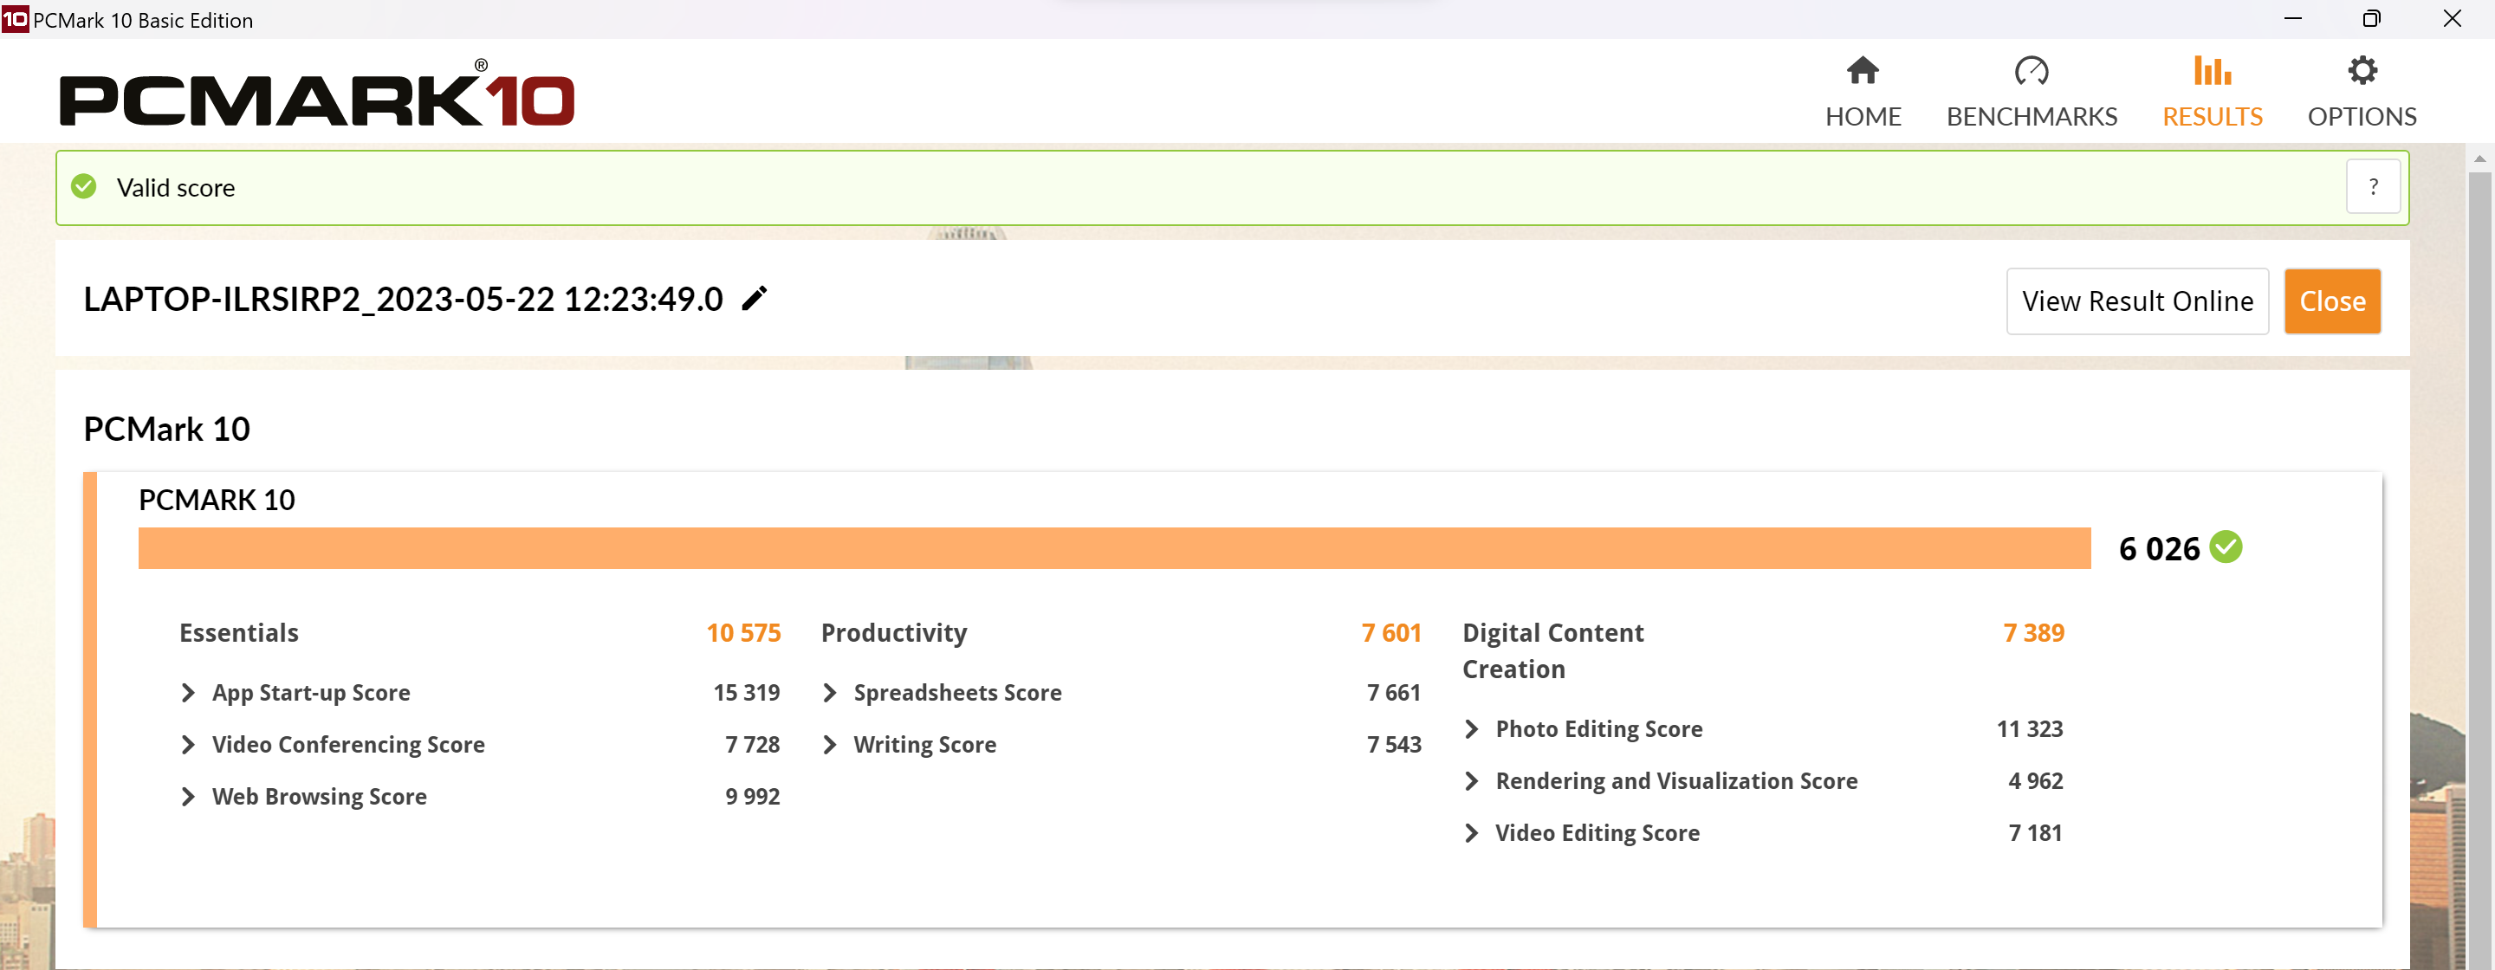
Task: Click the green check next to 6 026
Action: tap(2226, 547)
